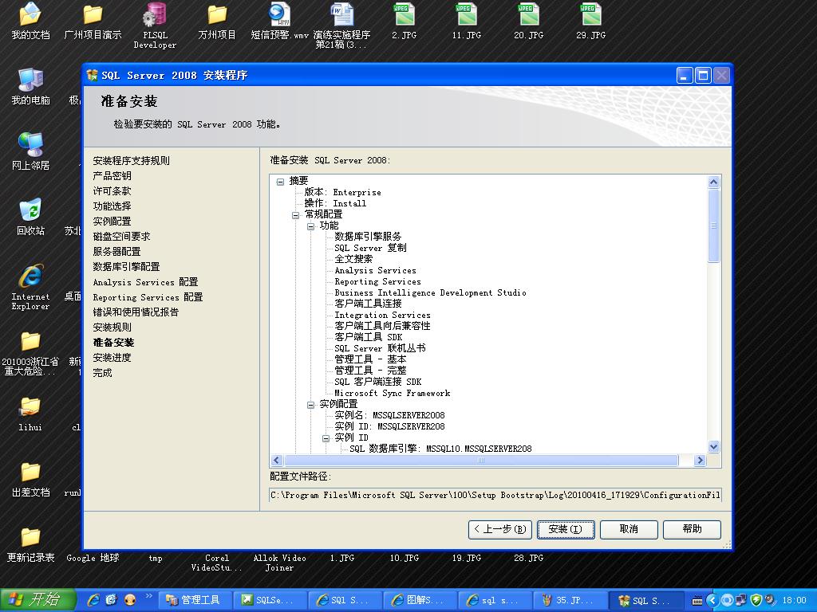Open the 回收站 recycle bin icon

[30, 213]
